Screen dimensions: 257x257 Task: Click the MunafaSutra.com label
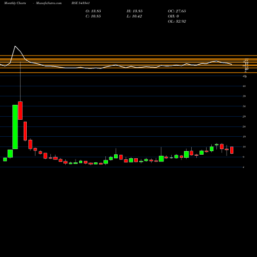coord(49,3)
